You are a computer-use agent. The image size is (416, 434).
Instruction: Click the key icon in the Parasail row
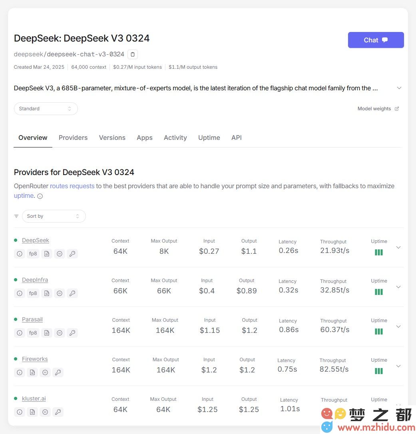(x=72, y=333)
